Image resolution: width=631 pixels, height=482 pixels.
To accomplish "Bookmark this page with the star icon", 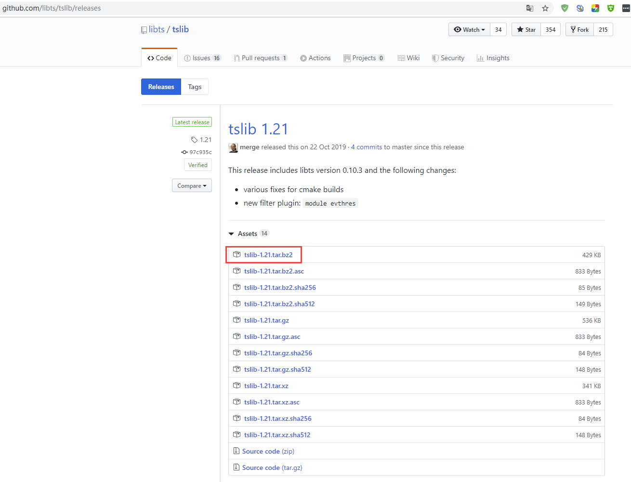I will [545, 8].
